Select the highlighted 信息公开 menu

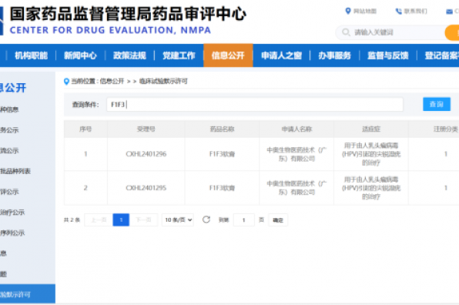tap(228, 55)
